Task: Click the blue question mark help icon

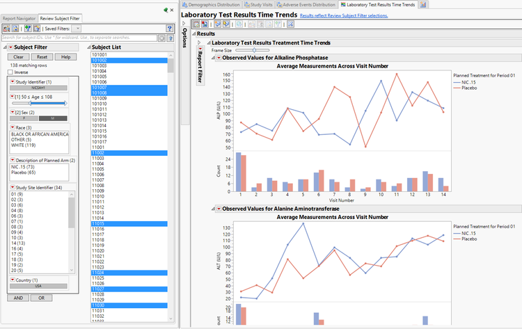Action: coord(169,29)
